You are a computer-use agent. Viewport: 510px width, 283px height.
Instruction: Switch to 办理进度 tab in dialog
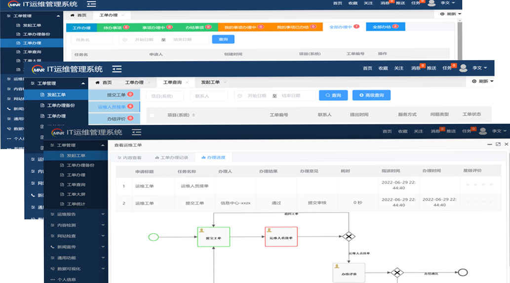click(x=213, y=158)
